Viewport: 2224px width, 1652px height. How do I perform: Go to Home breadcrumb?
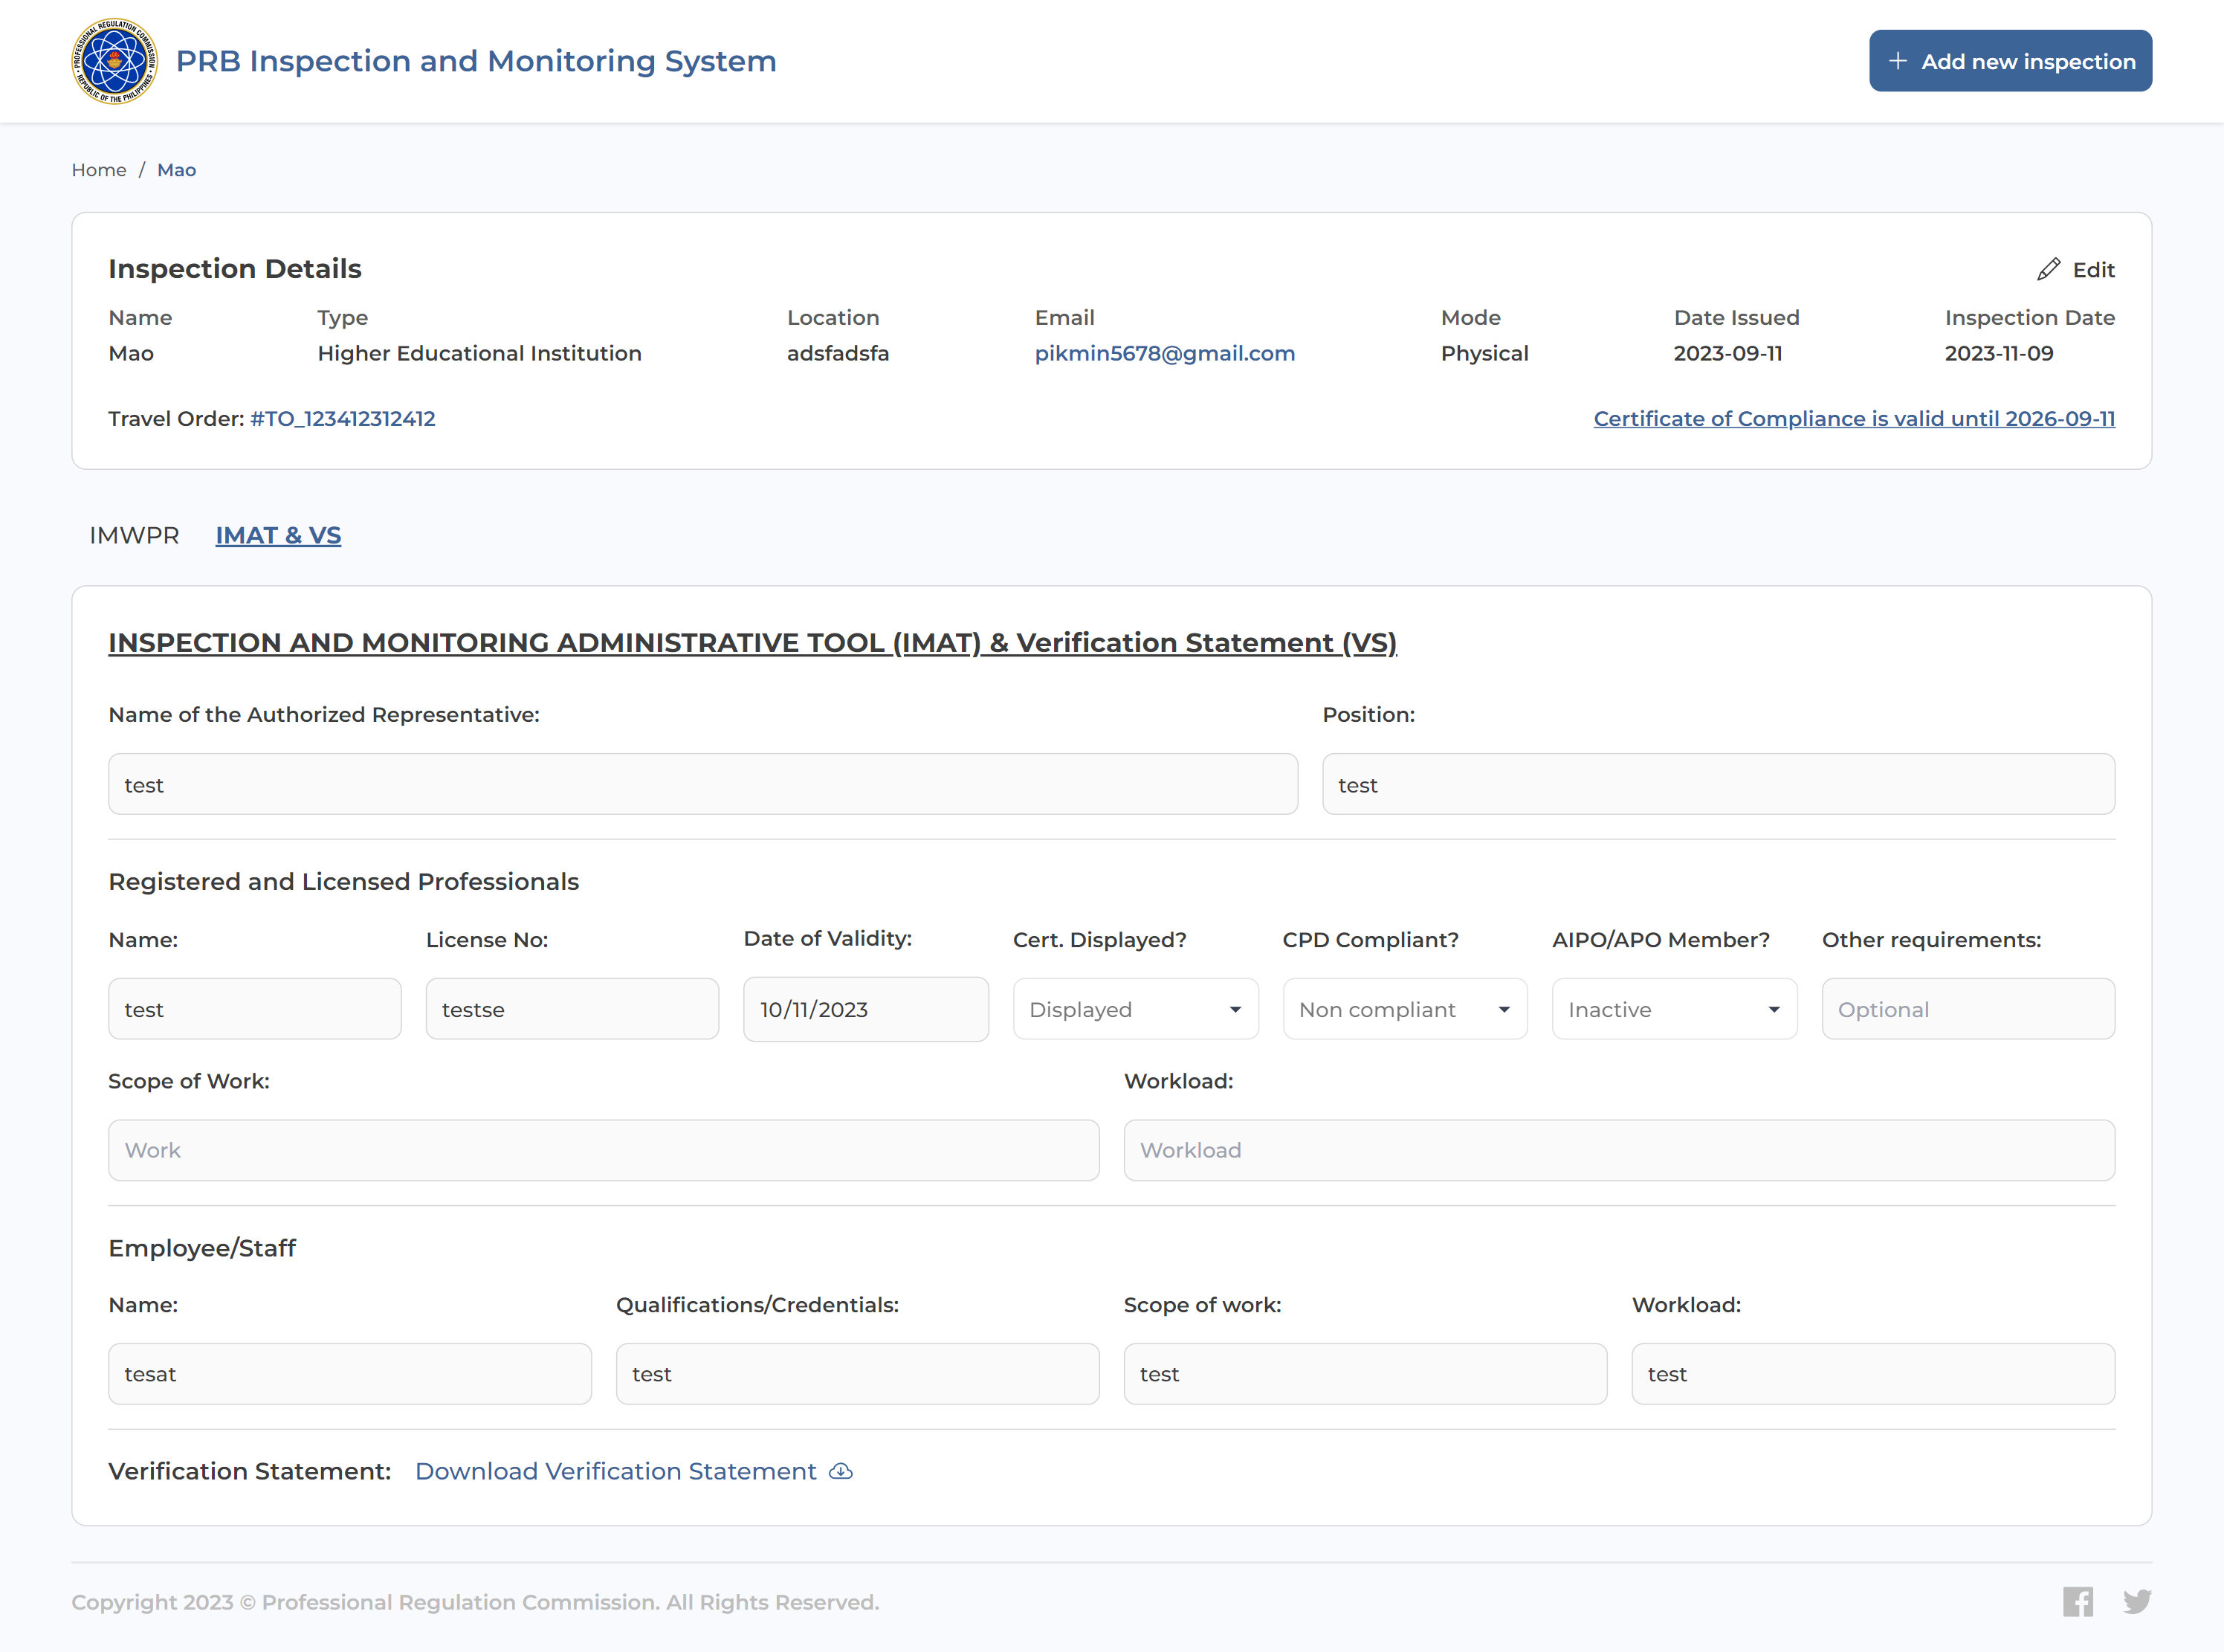point(98,170)
